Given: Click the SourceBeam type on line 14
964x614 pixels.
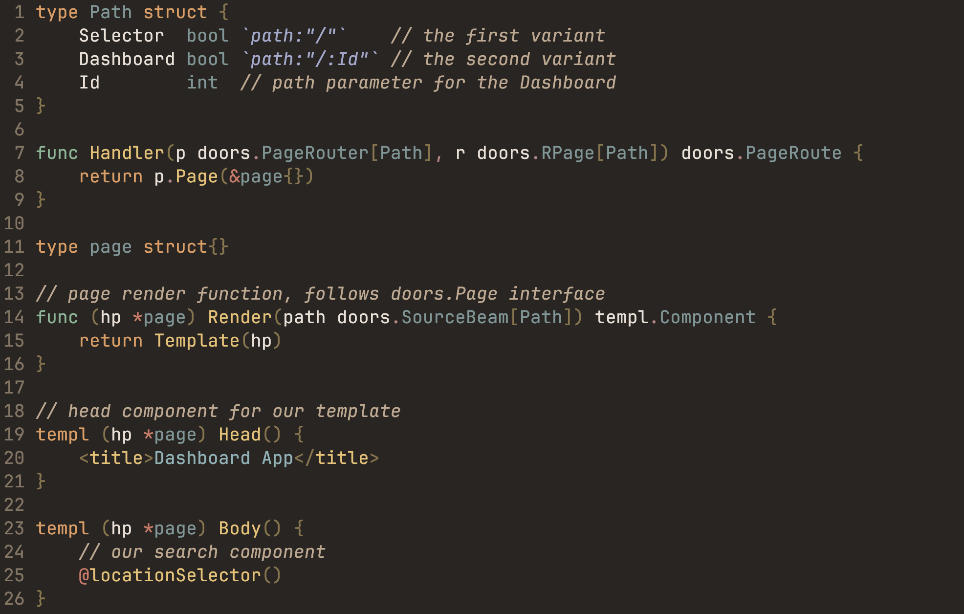Looking at the screenshot, I should [x=455, y=317].
